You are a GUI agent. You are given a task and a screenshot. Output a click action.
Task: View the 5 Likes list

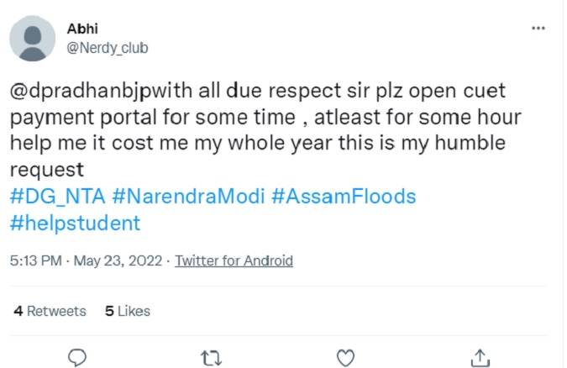tap(128, 311)
